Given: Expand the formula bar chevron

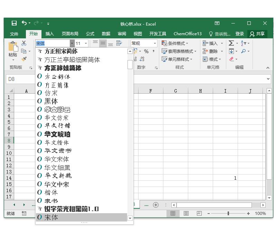Looking at the screenshot, I should (268, 79).
